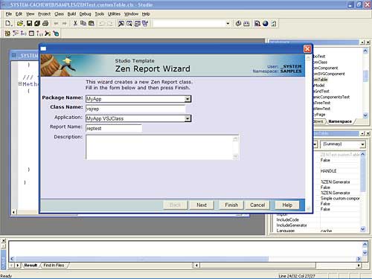Expand the Summary combo box in inspector
The width and height of the screenshot is (372, 279).
point(362,144)
